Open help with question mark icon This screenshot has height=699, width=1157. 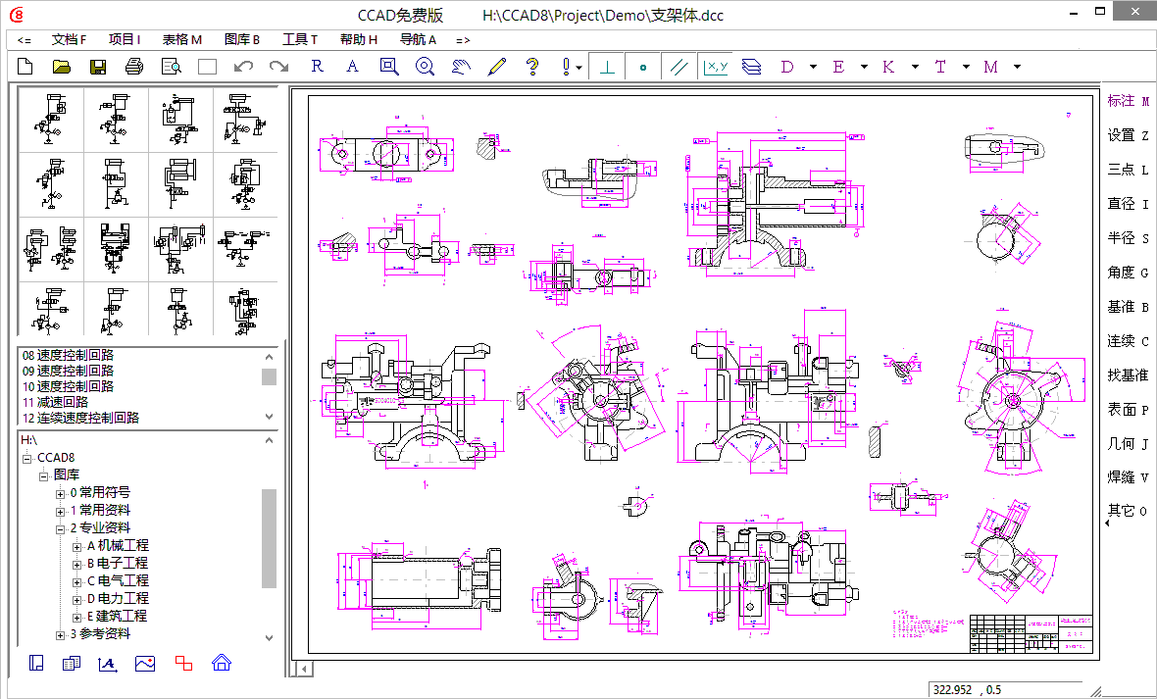532,67
